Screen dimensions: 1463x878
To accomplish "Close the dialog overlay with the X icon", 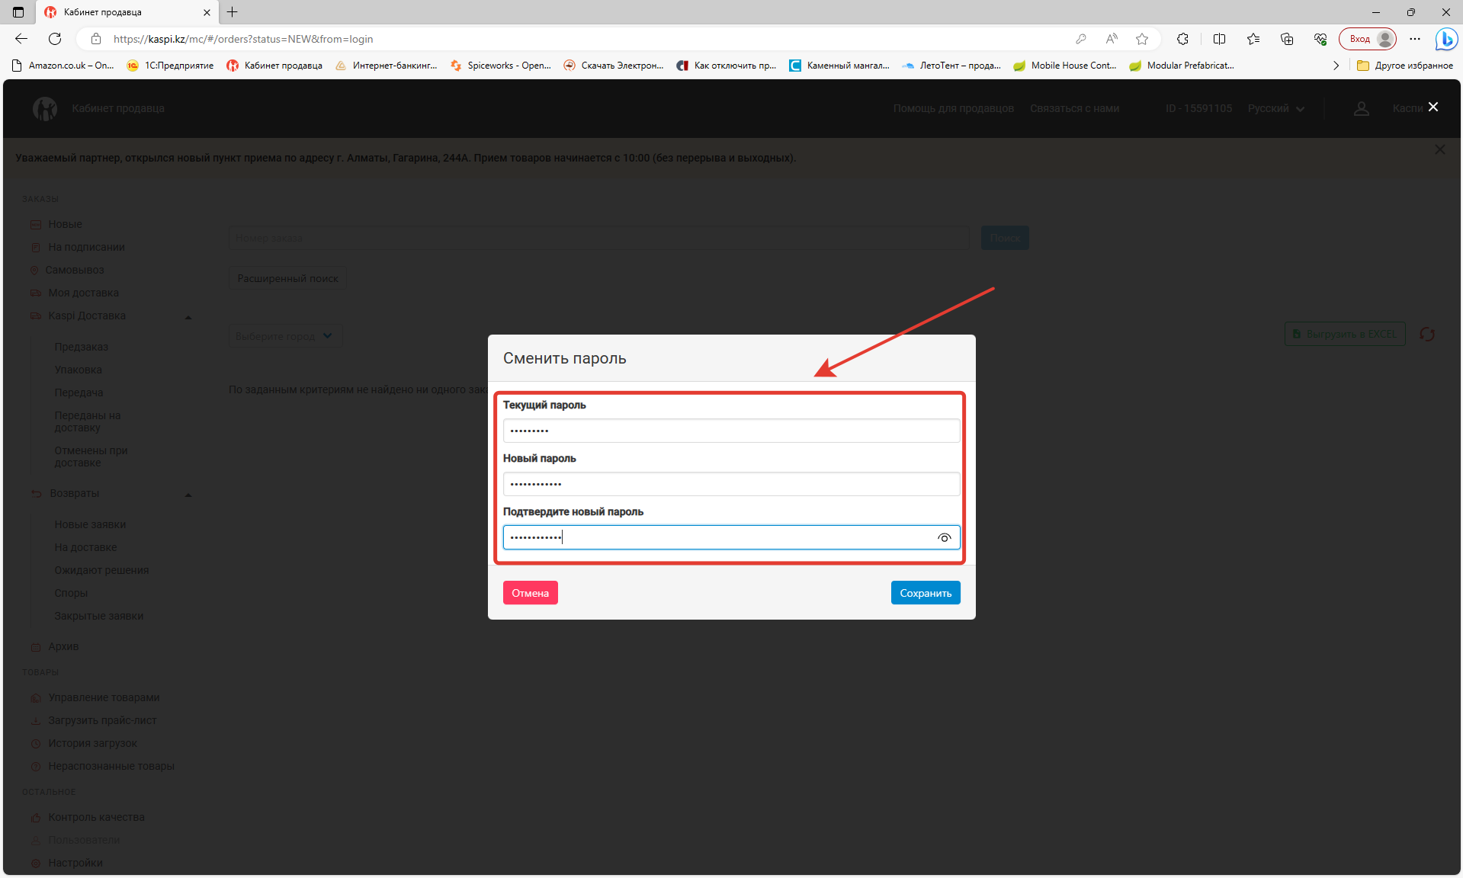I will (x=1433, y=107).
